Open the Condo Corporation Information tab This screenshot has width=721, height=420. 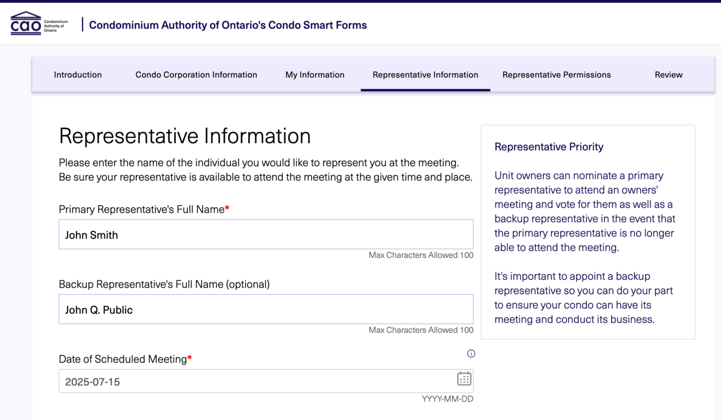click(196, 74)
